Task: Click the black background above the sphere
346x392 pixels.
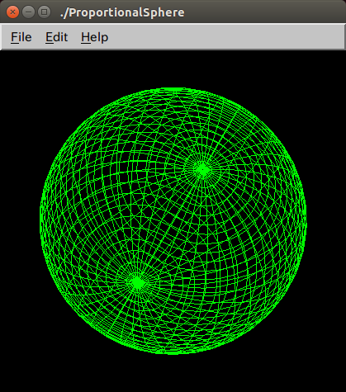Action: pyautogui.click(x=173, y=68)
